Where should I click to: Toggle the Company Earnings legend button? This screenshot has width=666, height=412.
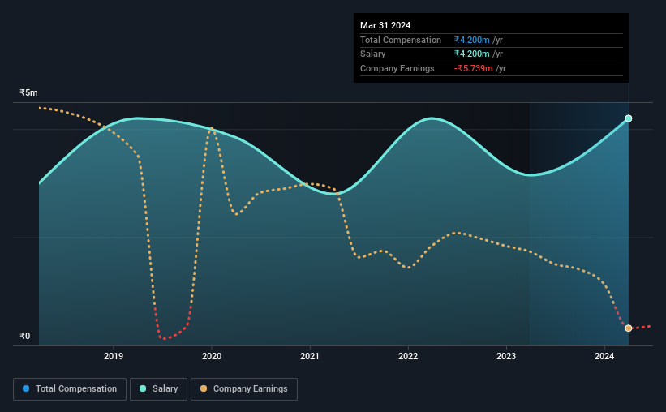244,389
